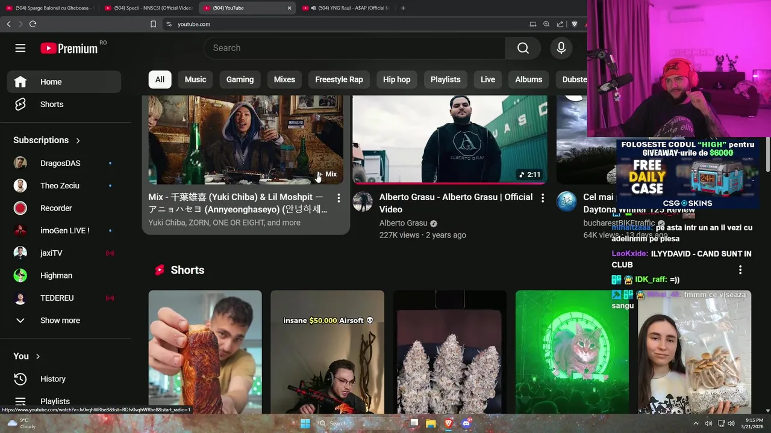Open options menu for the Yuki Chiba Mix
771x433 pixels.
click(x=339, y=198)
